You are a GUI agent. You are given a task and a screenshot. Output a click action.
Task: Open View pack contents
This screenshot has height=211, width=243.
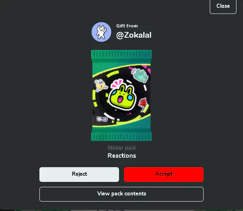[121, 194]
